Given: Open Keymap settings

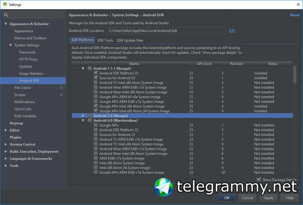Looking at the screenshot, I should click(x=17, y=123).
